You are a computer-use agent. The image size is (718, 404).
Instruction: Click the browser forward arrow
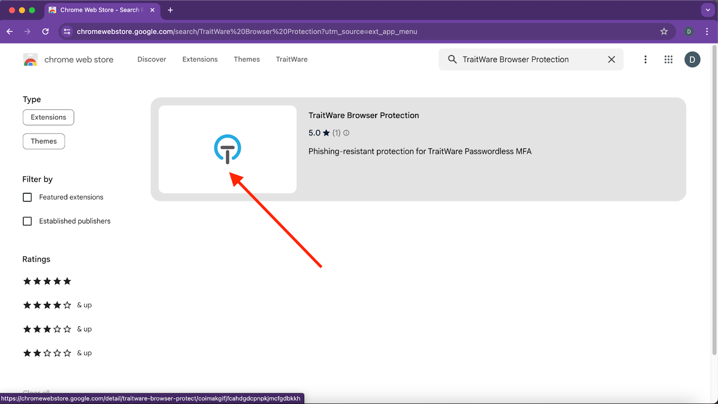pyautogui.click(x=27, y=31)
